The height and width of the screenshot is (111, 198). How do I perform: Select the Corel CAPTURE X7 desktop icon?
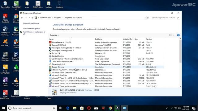click(5, 69)
